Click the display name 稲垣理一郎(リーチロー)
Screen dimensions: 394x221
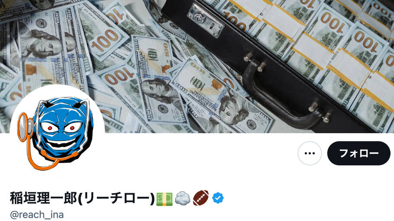tap(82, 198)
